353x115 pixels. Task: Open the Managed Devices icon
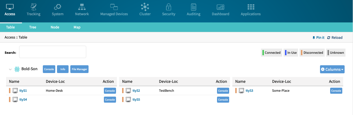[x=114, y=7]
